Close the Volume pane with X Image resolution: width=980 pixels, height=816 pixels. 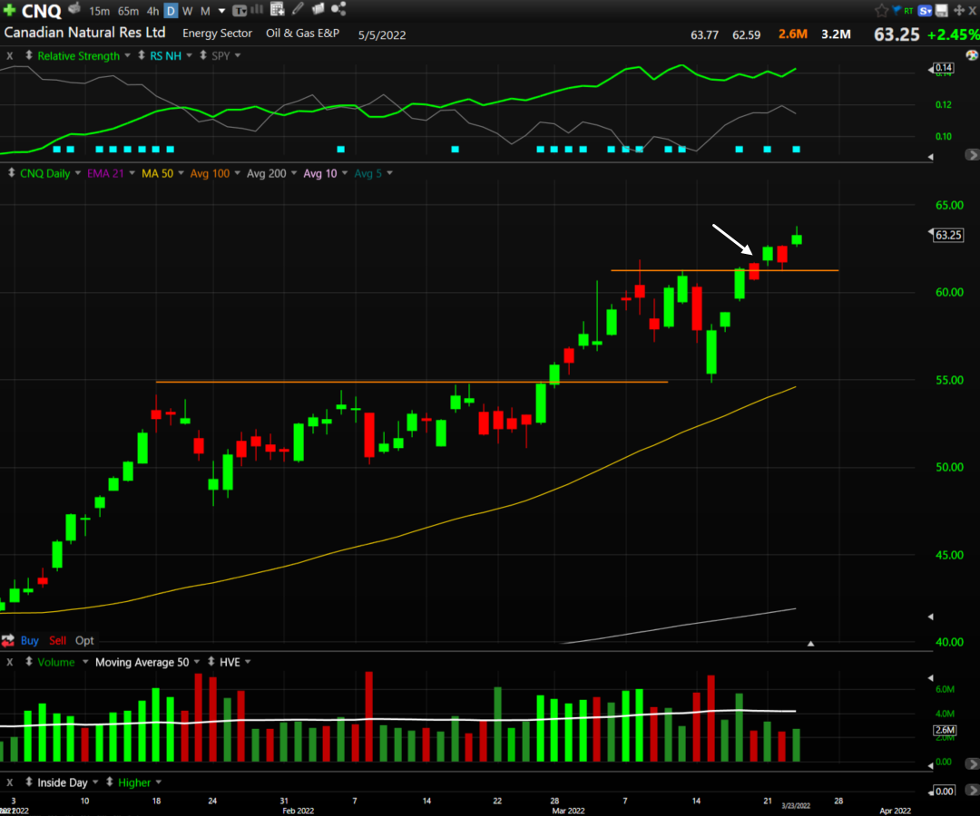[x=9, y=662]
